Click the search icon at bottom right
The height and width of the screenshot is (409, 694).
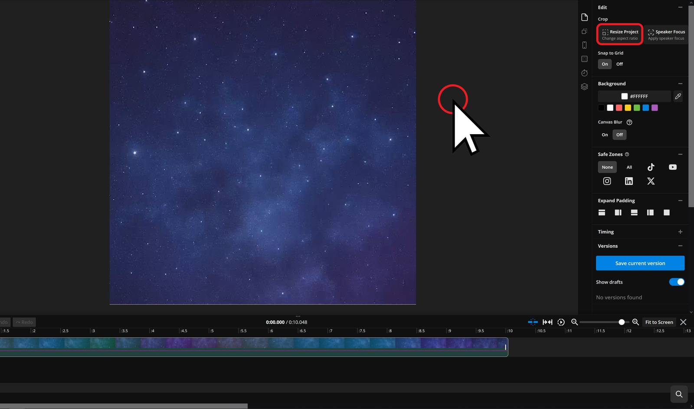click(679, 394)
